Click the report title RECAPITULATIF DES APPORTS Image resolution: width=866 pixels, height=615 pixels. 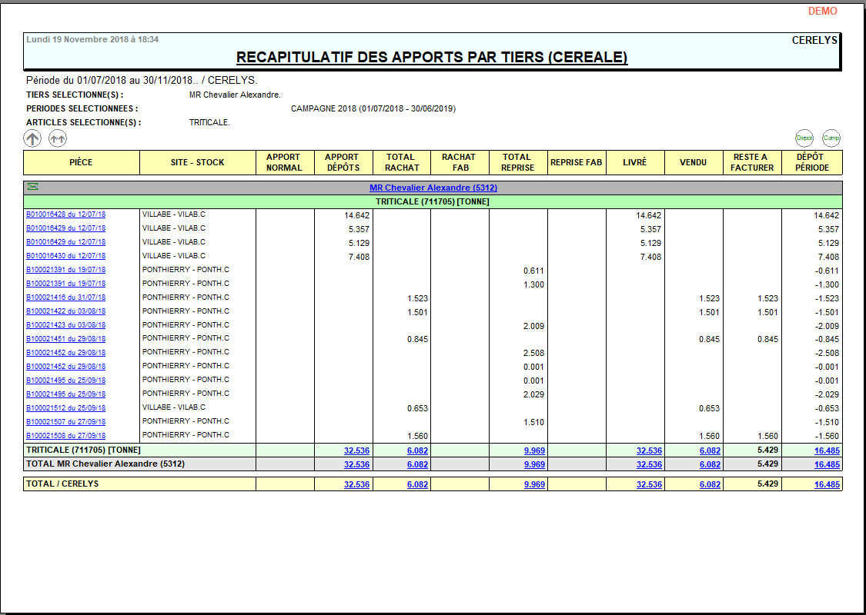431,58
